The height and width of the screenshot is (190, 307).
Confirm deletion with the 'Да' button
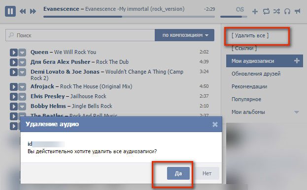pos(178,173)
